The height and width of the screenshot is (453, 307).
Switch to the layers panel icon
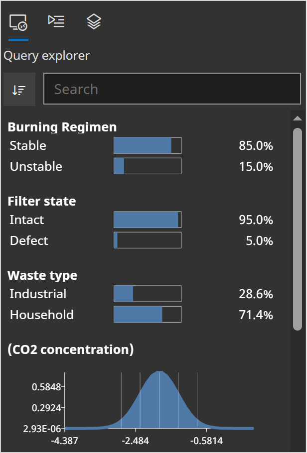[94, 21]
